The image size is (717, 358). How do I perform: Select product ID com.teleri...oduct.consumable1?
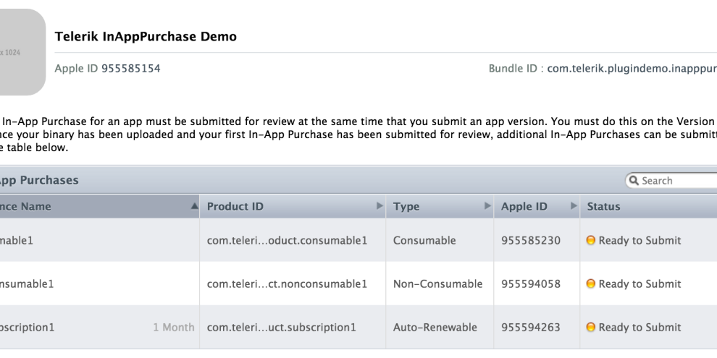point(286,241)
